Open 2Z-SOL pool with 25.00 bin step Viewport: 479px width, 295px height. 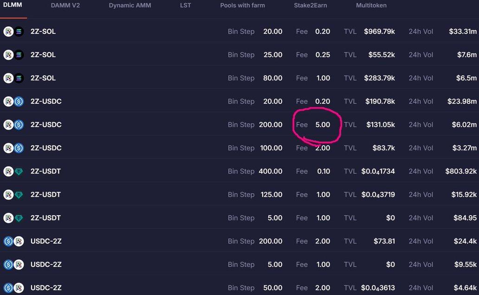[x=43, y=55]
